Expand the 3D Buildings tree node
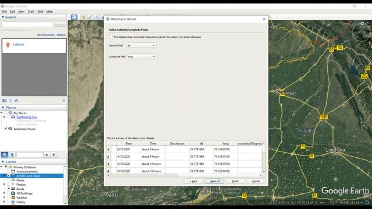The height and width of the screenshot is (209, 372). pos(4,193)
